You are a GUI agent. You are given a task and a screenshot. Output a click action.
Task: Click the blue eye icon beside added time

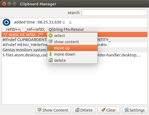click(x=6, y=22)
